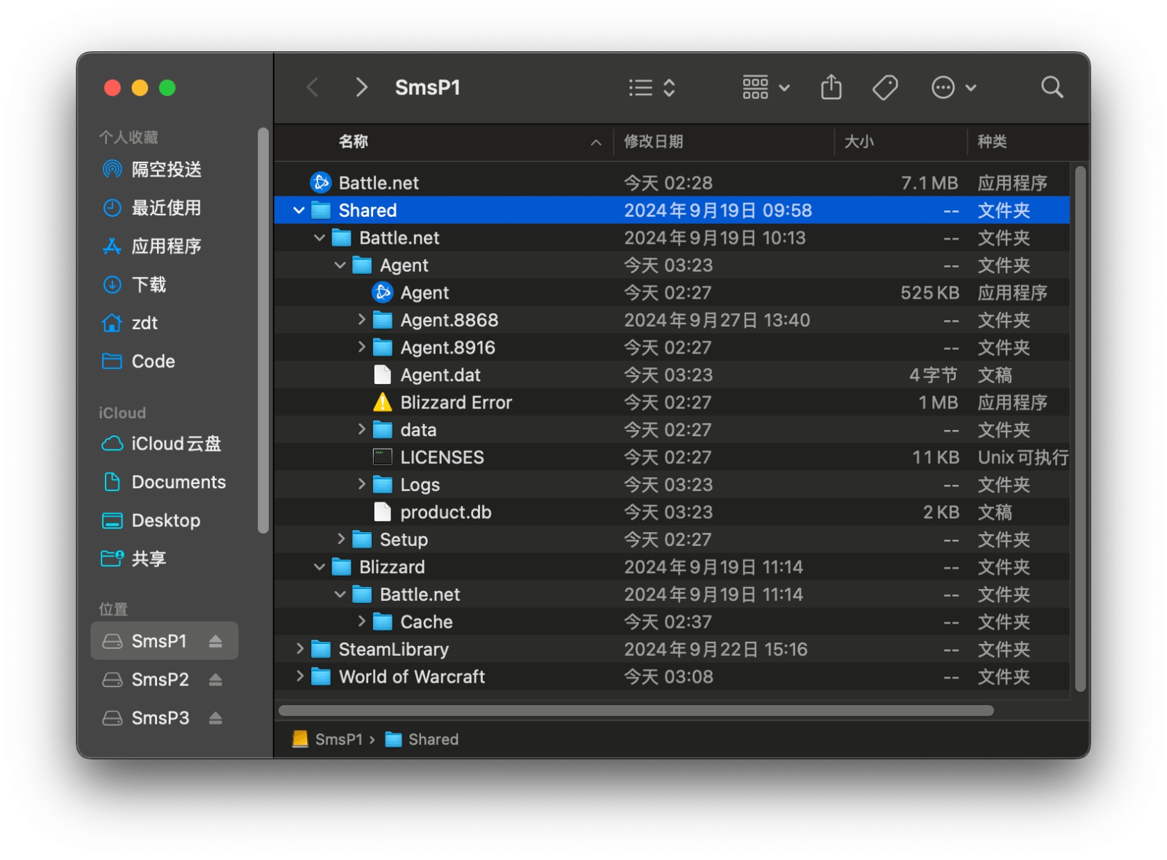Go forward with the right chevron button
This screenshot has height=860, width=1167.
pyautogui.click(x=361, y=88)
